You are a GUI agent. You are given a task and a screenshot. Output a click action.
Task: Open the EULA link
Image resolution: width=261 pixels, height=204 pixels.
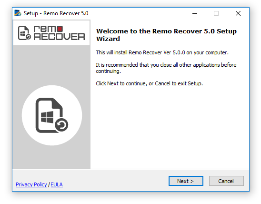tap(57, 184)
